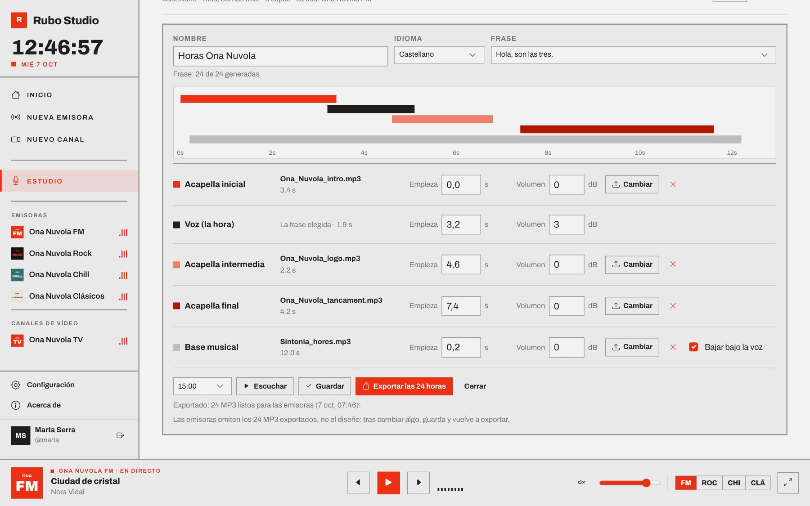Adjust the player volume slider

click(630, 483)
